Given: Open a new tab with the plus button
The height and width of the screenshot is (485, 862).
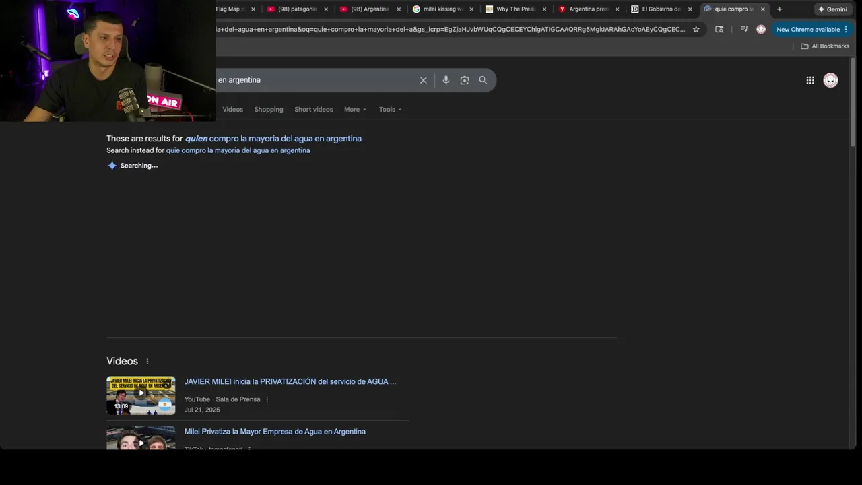Looking at the screenshot, I should point(779,9).
